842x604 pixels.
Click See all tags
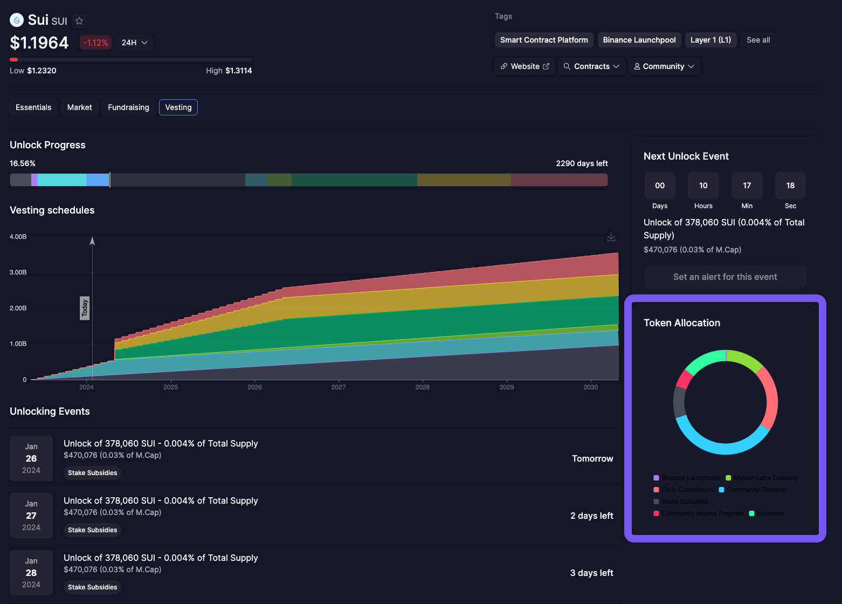(758, 40)
